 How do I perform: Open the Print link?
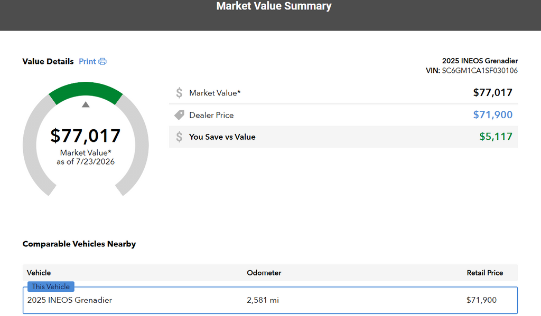coord(87,61)
